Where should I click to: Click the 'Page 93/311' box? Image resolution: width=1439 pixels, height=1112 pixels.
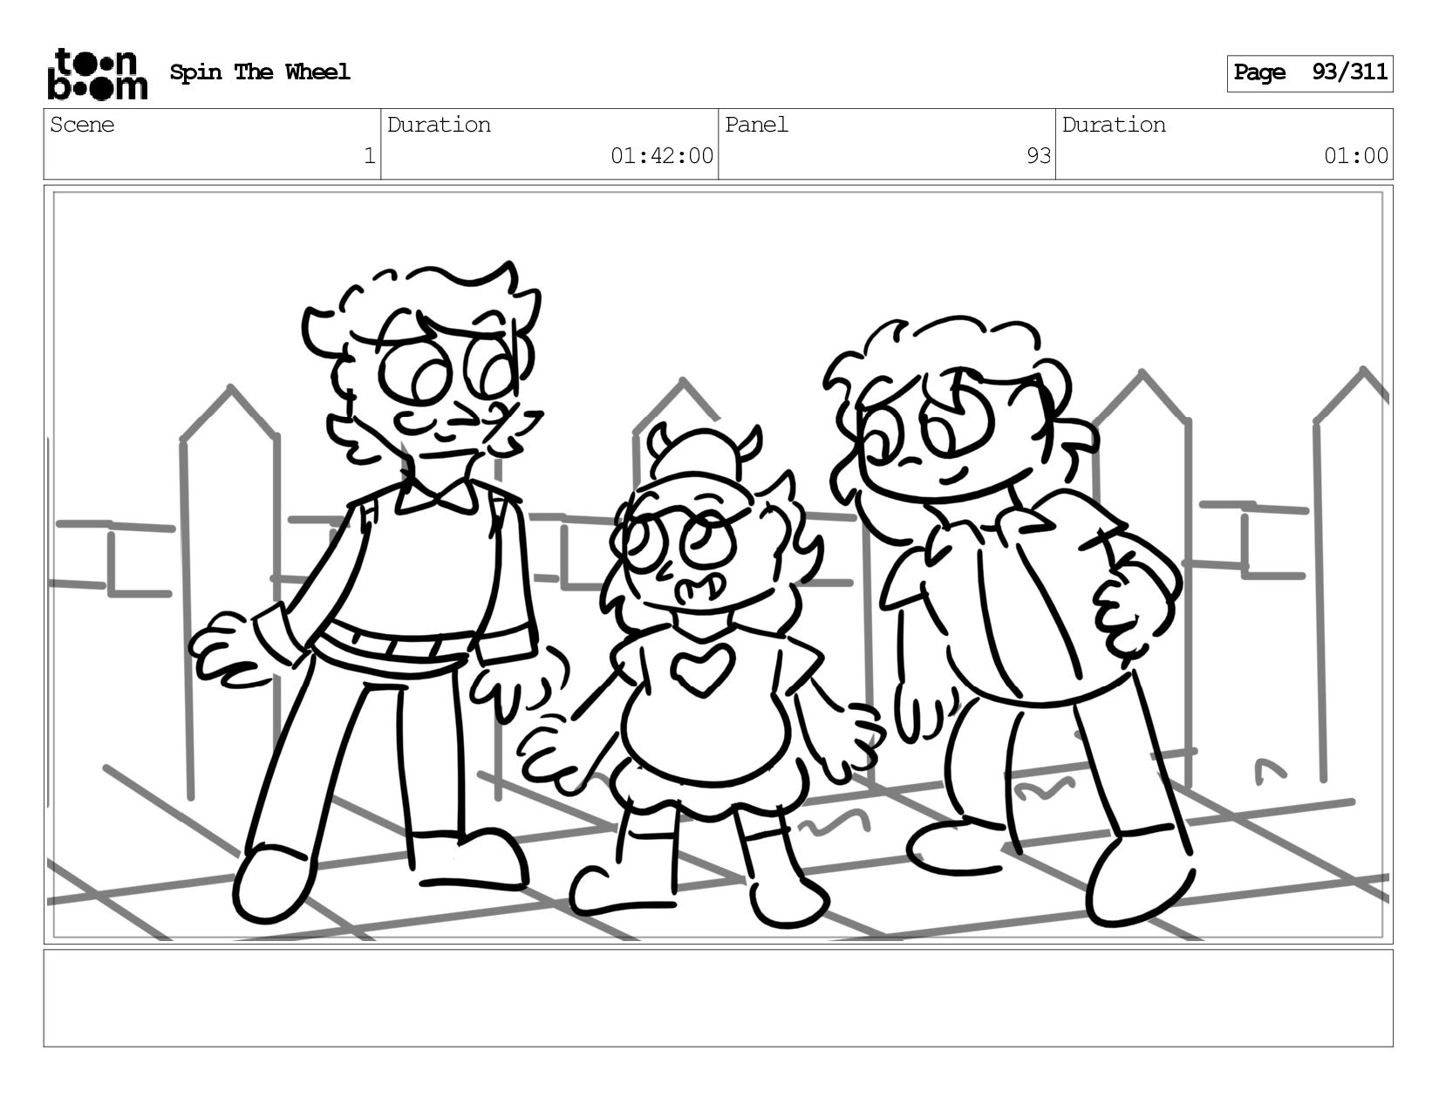1309,73
